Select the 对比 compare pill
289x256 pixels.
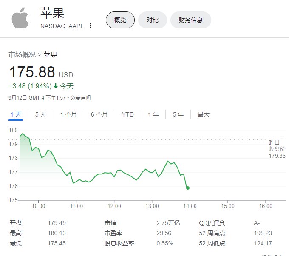point(153,20)
